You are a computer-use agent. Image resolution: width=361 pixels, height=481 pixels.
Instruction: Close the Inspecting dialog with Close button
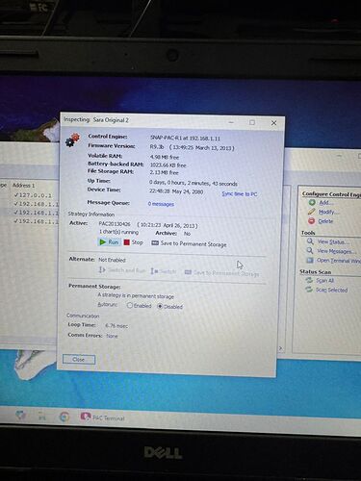(x=79, y=359)
